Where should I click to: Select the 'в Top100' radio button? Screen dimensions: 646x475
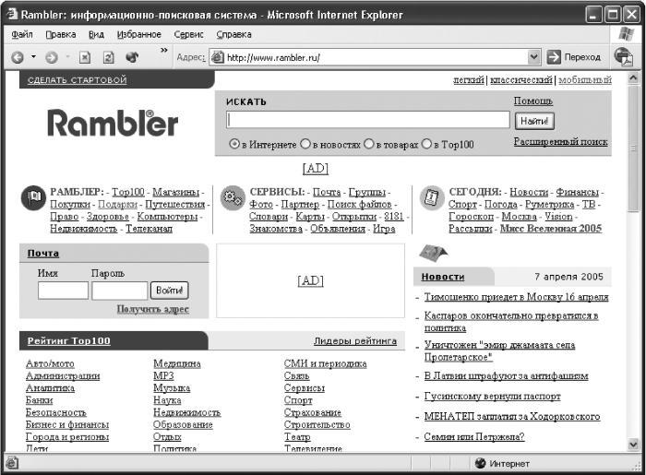[x=426, y=144]
